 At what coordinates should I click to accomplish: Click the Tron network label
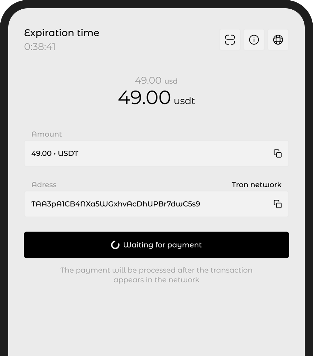[256, 185]
